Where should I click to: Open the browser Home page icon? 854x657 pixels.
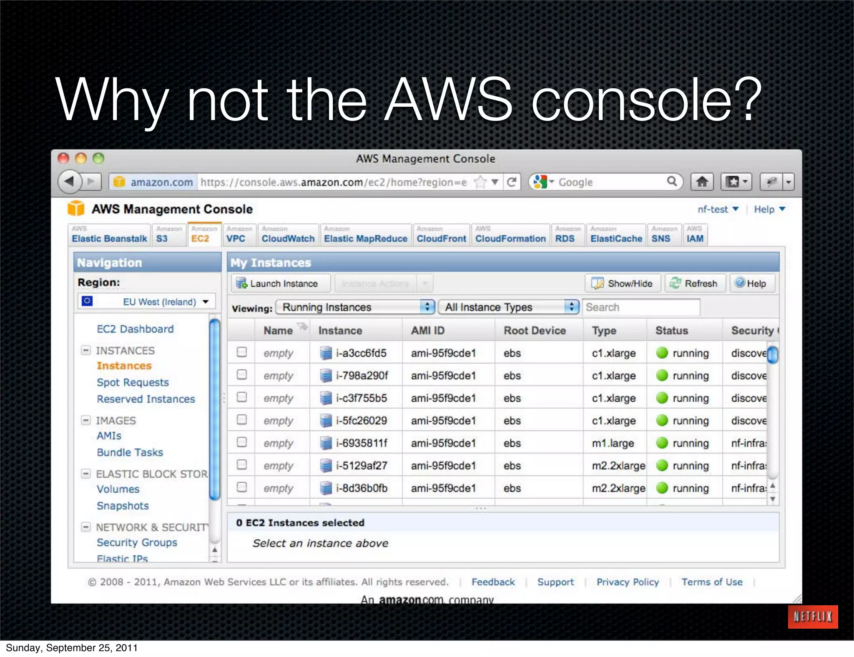pyautogui.click(x=702, y=182)
